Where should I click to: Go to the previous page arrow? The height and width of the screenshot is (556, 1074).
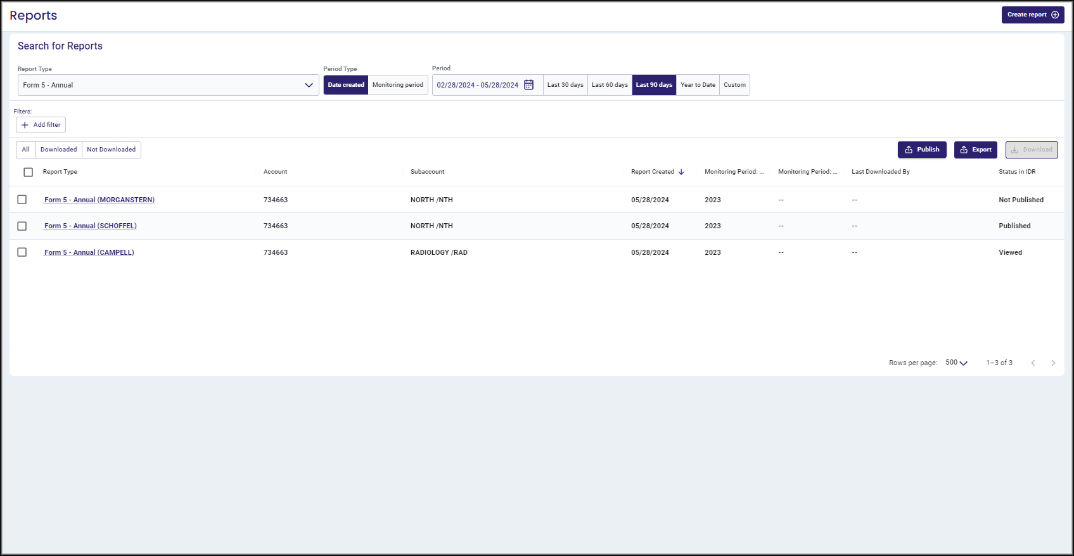point(1033,363)
